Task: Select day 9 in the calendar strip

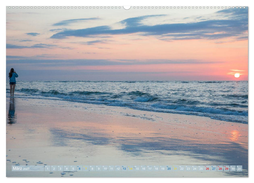Action: pos(99,168)
